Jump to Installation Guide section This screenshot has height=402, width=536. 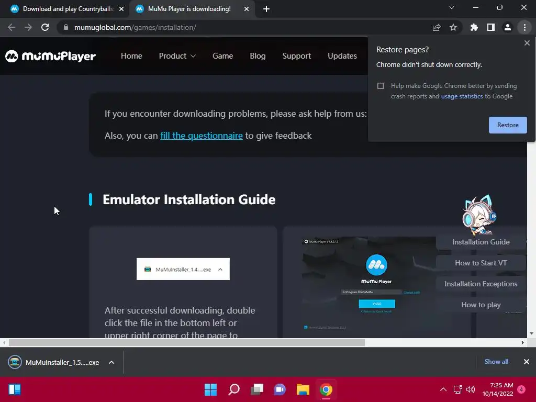[x=481, y=242]
